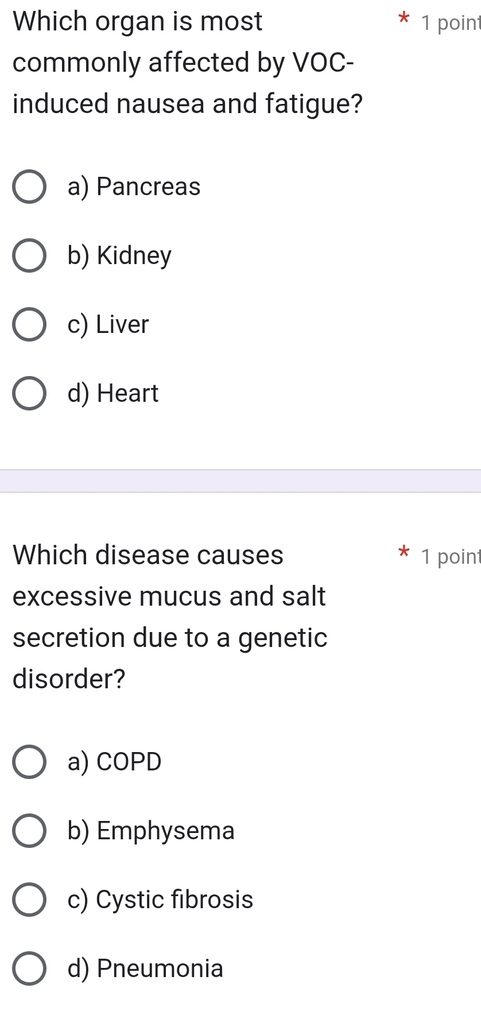This screenshot has width=481, height=1019.
Task: Click the divider between the two questions
Action: coord(240,481)
